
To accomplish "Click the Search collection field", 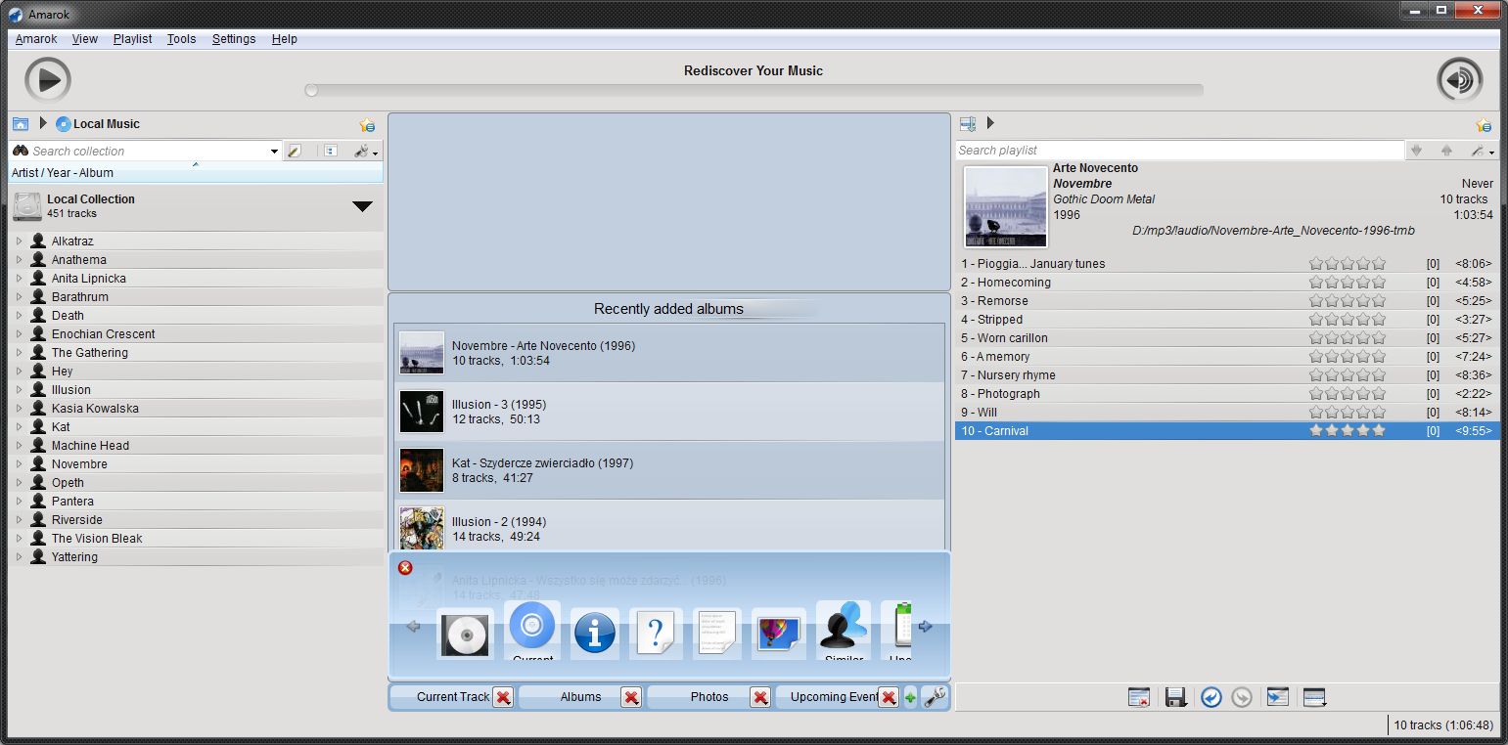I will [147, 152].
